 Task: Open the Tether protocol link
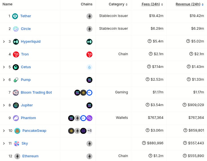(26, 16)
